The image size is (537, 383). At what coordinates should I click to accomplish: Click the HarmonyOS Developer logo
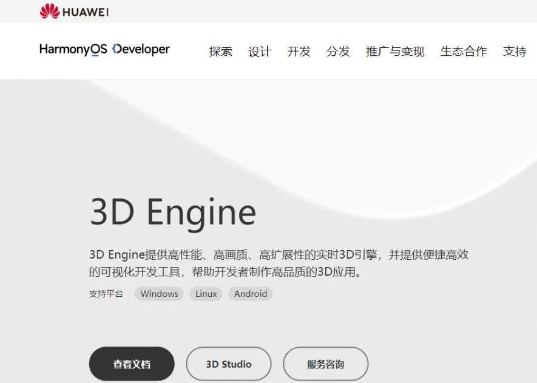click(x=104, y=49)
